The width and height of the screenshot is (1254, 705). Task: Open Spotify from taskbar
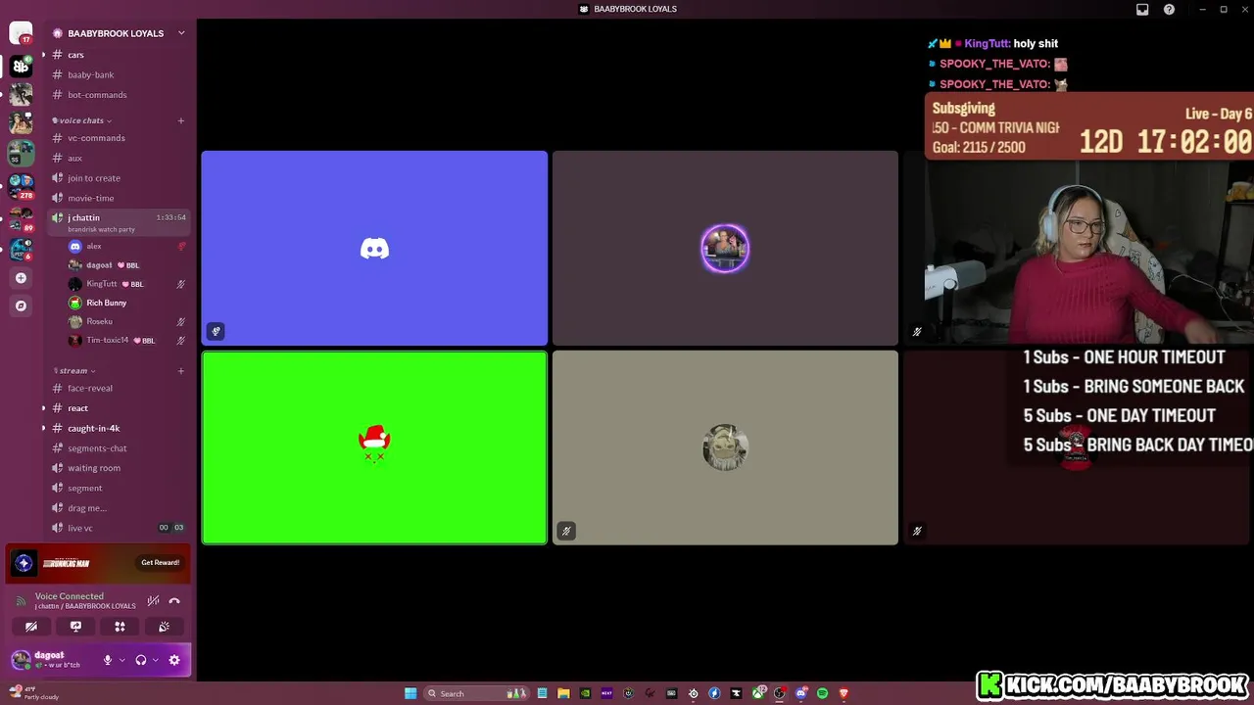[x=822, y=693]
